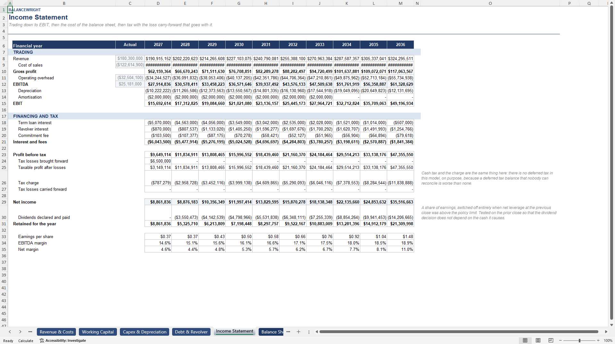This screenshot has height=344, width=615.
Task: Zoom out with the minus icon
Action: point(561,340)
